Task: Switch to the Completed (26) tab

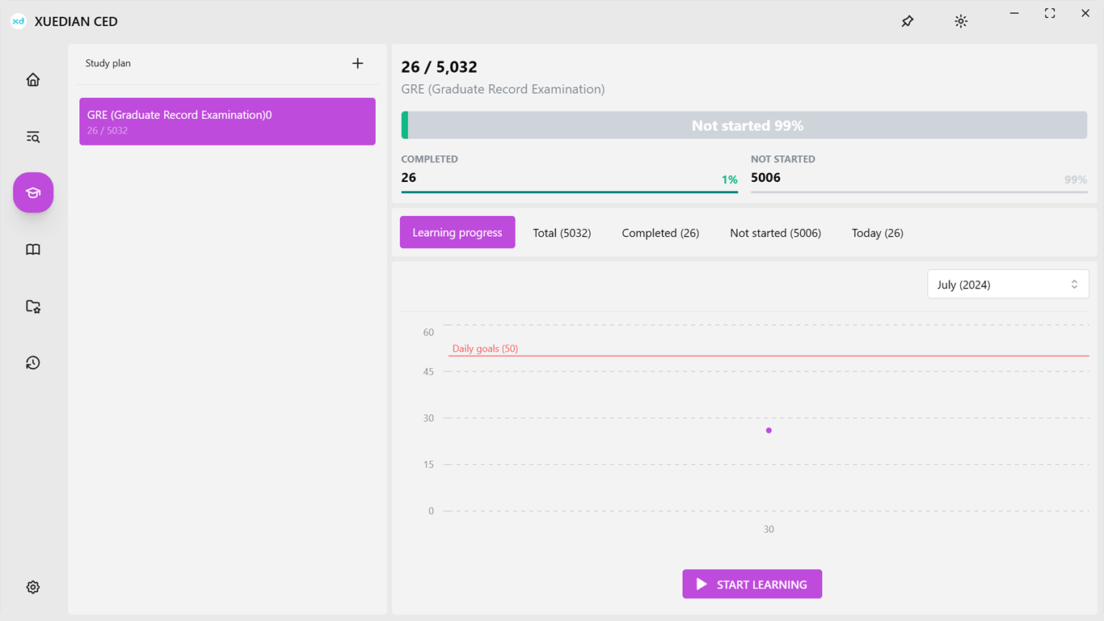Action: [660, 233]
